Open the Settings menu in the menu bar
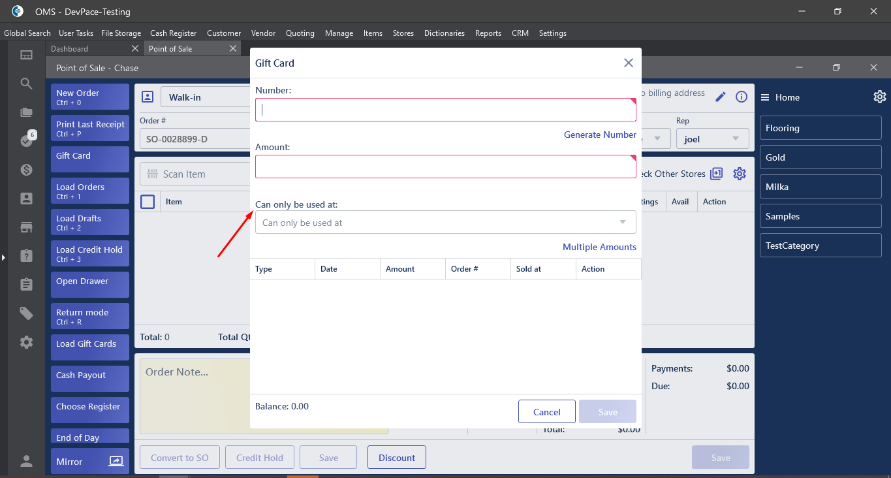Viewport: 891px width, 478px height. pyautogui.click(x=553, y=33)
